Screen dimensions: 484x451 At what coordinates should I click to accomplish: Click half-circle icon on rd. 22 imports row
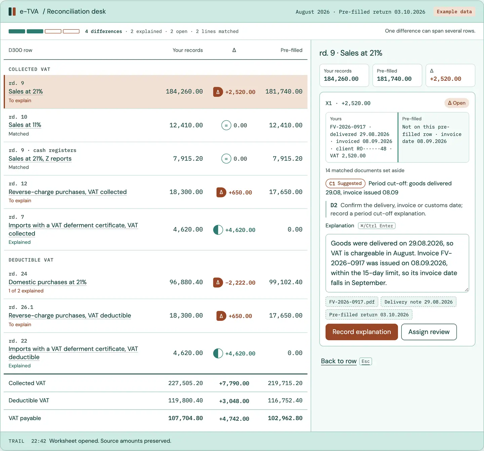click(x=218, y=353)
